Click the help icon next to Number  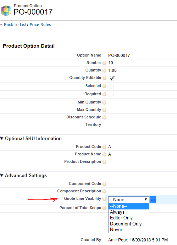click(x=104, y=63)
